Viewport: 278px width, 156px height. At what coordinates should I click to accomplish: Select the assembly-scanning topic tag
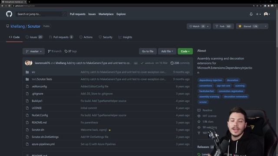[209, 97]
